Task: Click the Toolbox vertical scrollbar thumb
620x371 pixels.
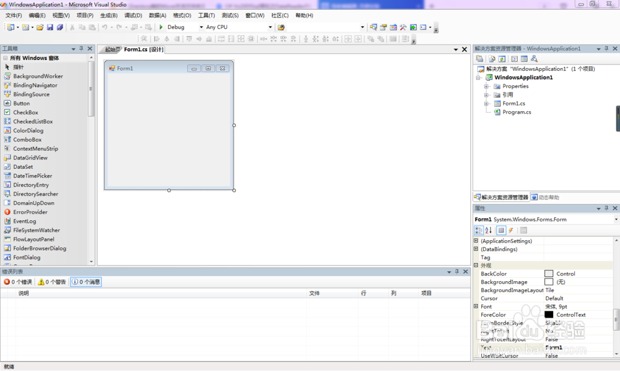Action: pyautogui.click(x=91, y=89)
